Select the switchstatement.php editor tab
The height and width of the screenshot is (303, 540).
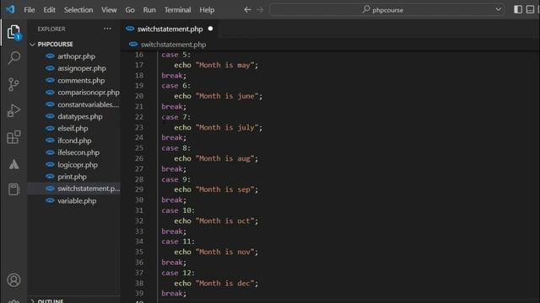click(x=170, y=29)
